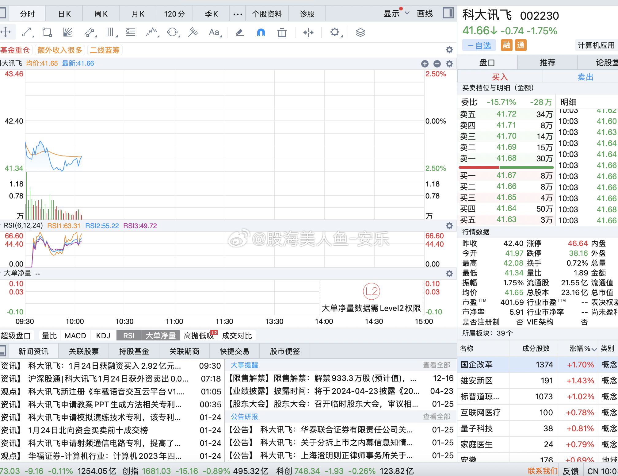Select the pitchfork ruler drawing tool
This screenshot has width=618, height=476.
coord(193,32)
